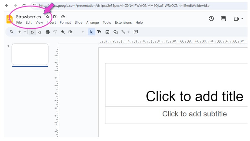Click the redo arrow
250x141 pixels.
coord(40,32)
